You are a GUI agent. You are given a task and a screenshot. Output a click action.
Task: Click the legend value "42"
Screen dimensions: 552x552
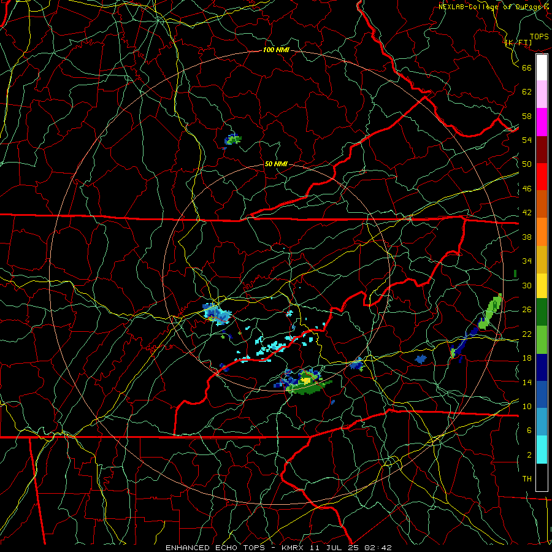[527, 213]
